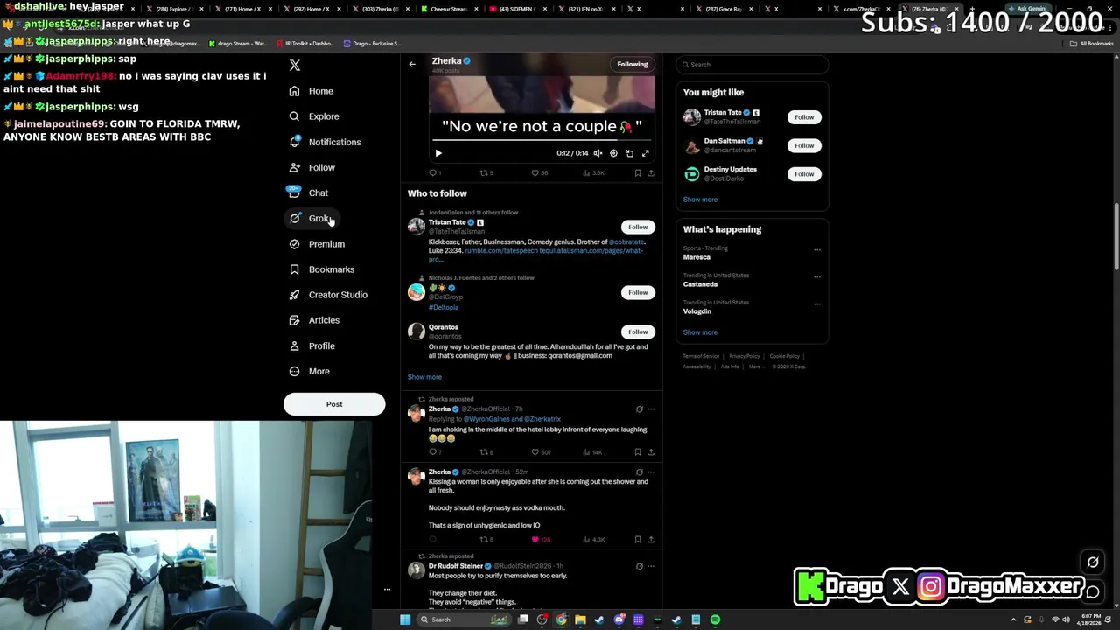Follow the @DelGroyp account in Who to follow
The height and width of the screenshot is (630, 1120).
click(638, 292)
